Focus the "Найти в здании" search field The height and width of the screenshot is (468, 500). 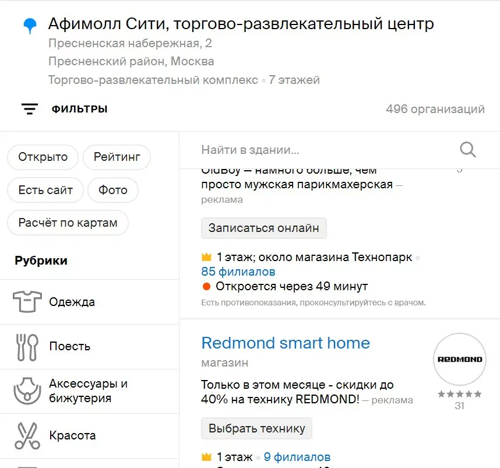click(x=326, y=150)
